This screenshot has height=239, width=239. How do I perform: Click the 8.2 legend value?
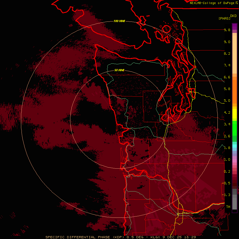pyautogui.click(x=227, y=53)
